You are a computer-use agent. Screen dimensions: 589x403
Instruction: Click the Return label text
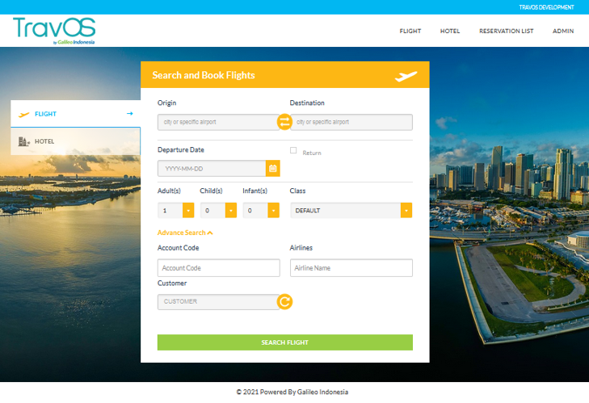(312, 153)
